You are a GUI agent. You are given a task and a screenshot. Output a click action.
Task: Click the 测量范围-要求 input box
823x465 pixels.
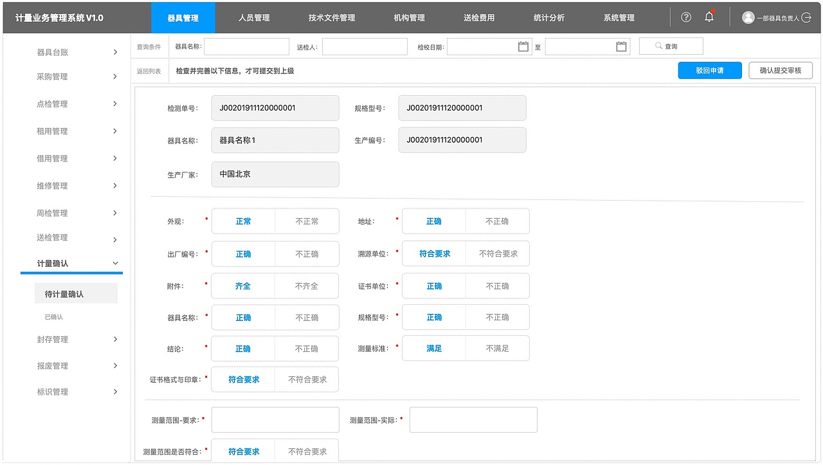(275, 420)
